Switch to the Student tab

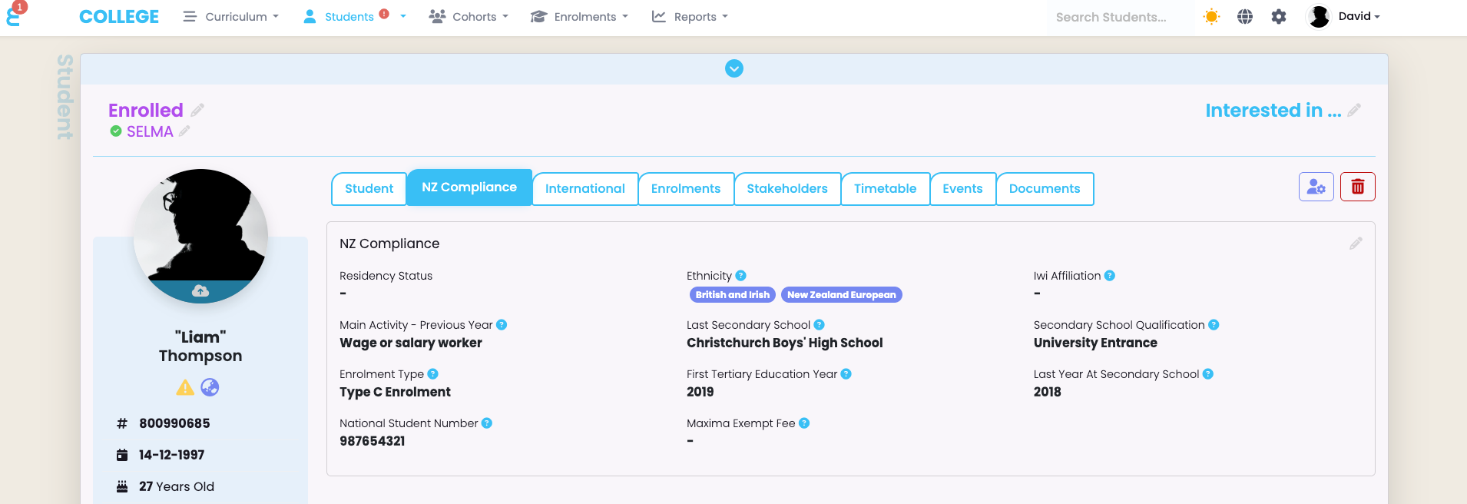[x=369, y=188]
